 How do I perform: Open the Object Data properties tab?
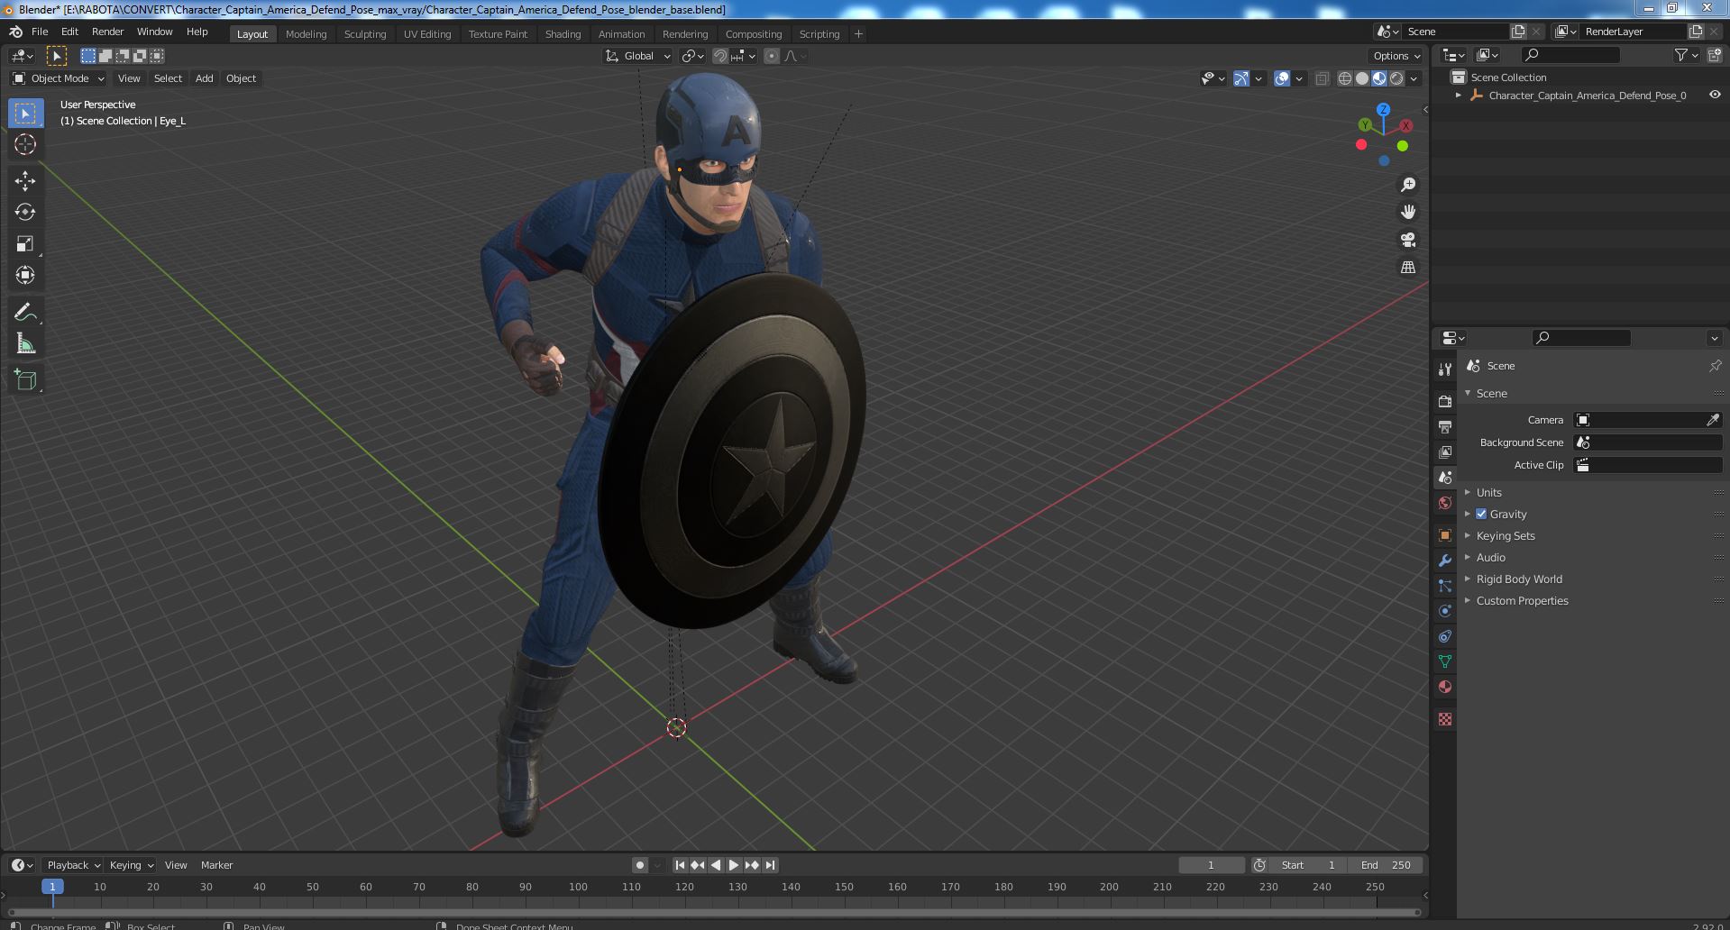click(1445, 661)
